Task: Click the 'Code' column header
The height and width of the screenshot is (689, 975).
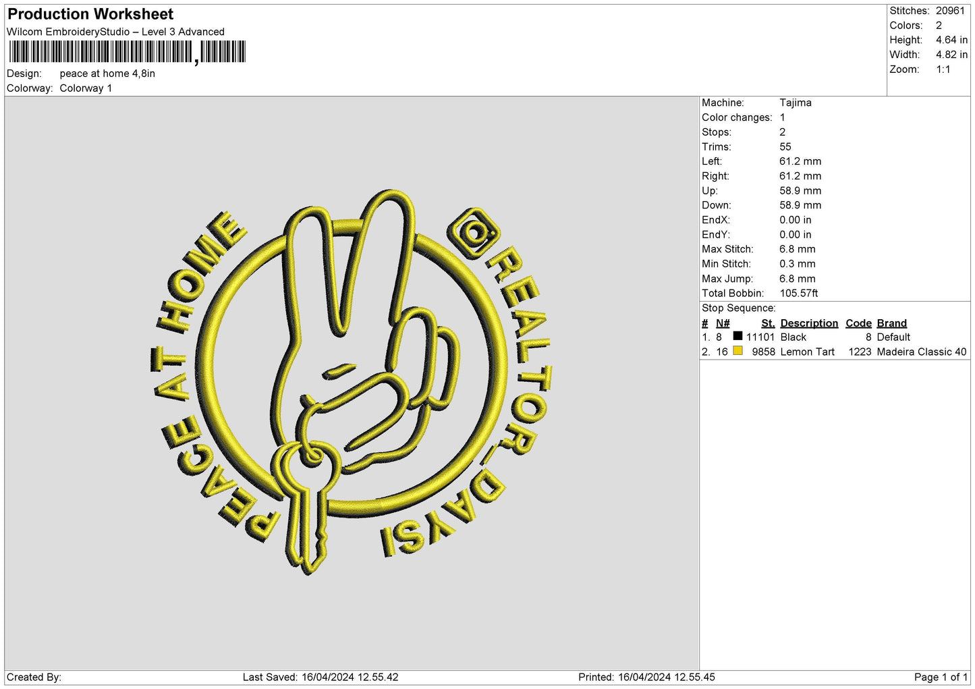Action: [858, 323]
